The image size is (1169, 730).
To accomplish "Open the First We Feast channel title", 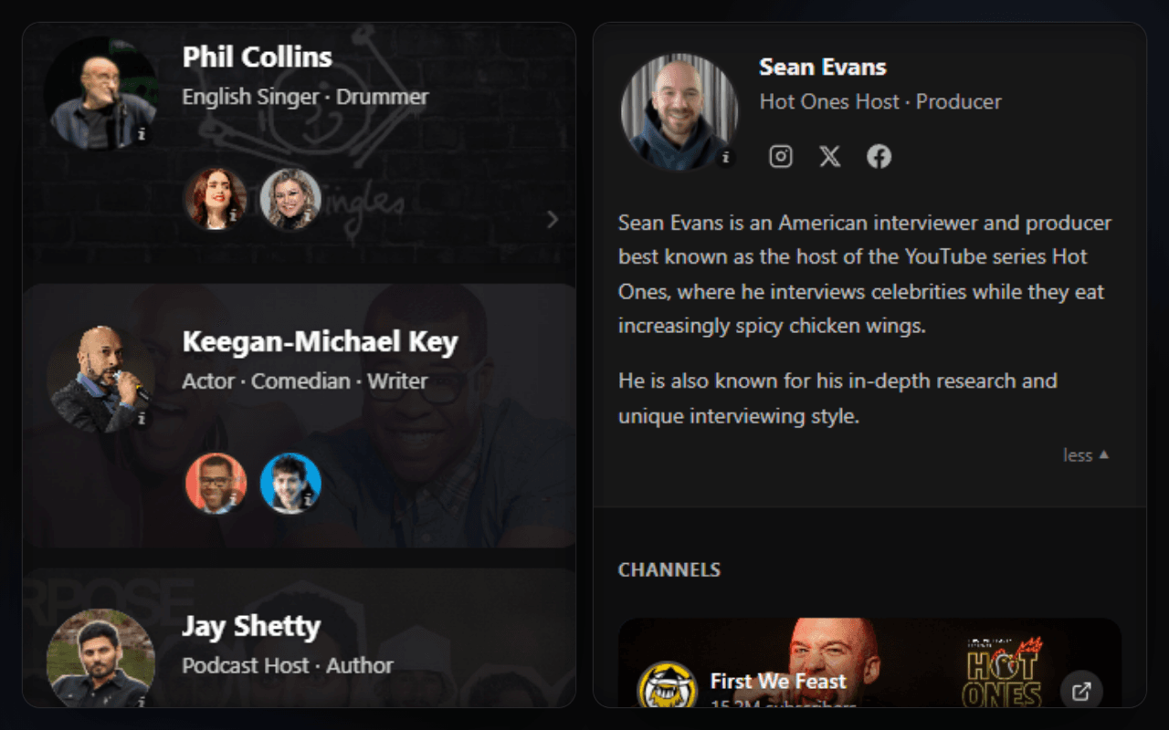I will point(778,681).
